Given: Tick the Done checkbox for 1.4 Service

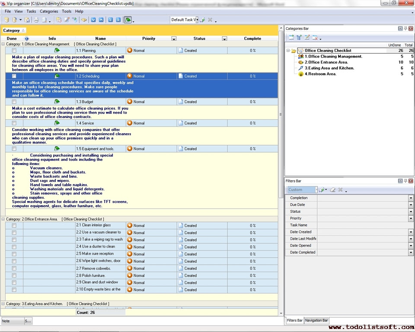Looking at the screenshot, I should pos(14,123).
